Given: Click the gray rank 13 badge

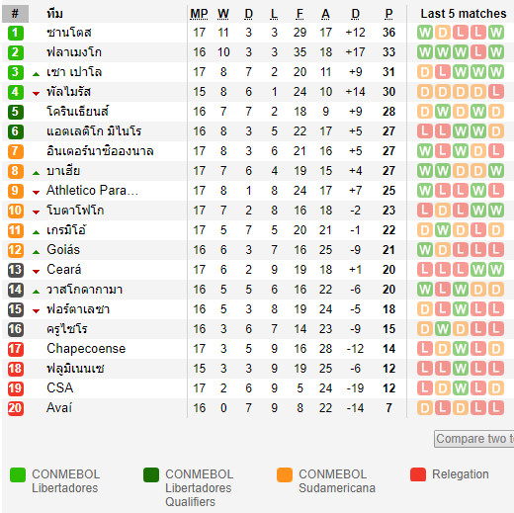Looking at the screenshot, I should click(16, 270).
